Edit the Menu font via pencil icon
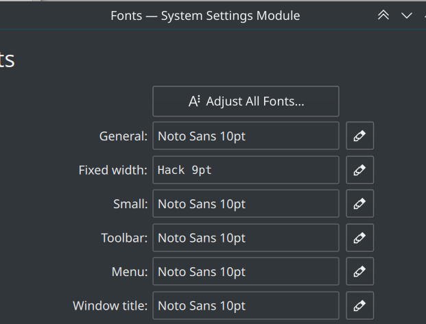The height and width of the screenshot is (324, 426). [359, 271]
